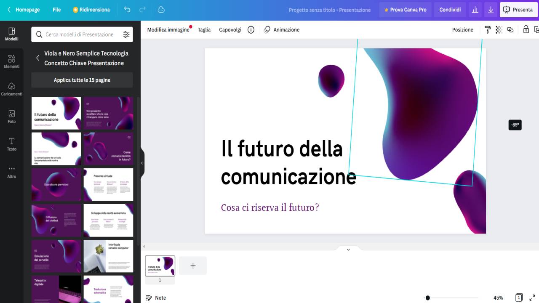Viewport: 539px width, 303px height.
Task: Lock the selected element
Action: [526, 29]
